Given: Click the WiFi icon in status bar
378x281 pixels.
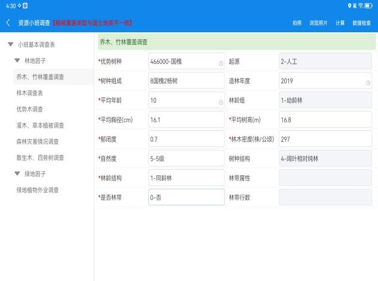Looking at the screenshot, I should click(x=361, y=5).
